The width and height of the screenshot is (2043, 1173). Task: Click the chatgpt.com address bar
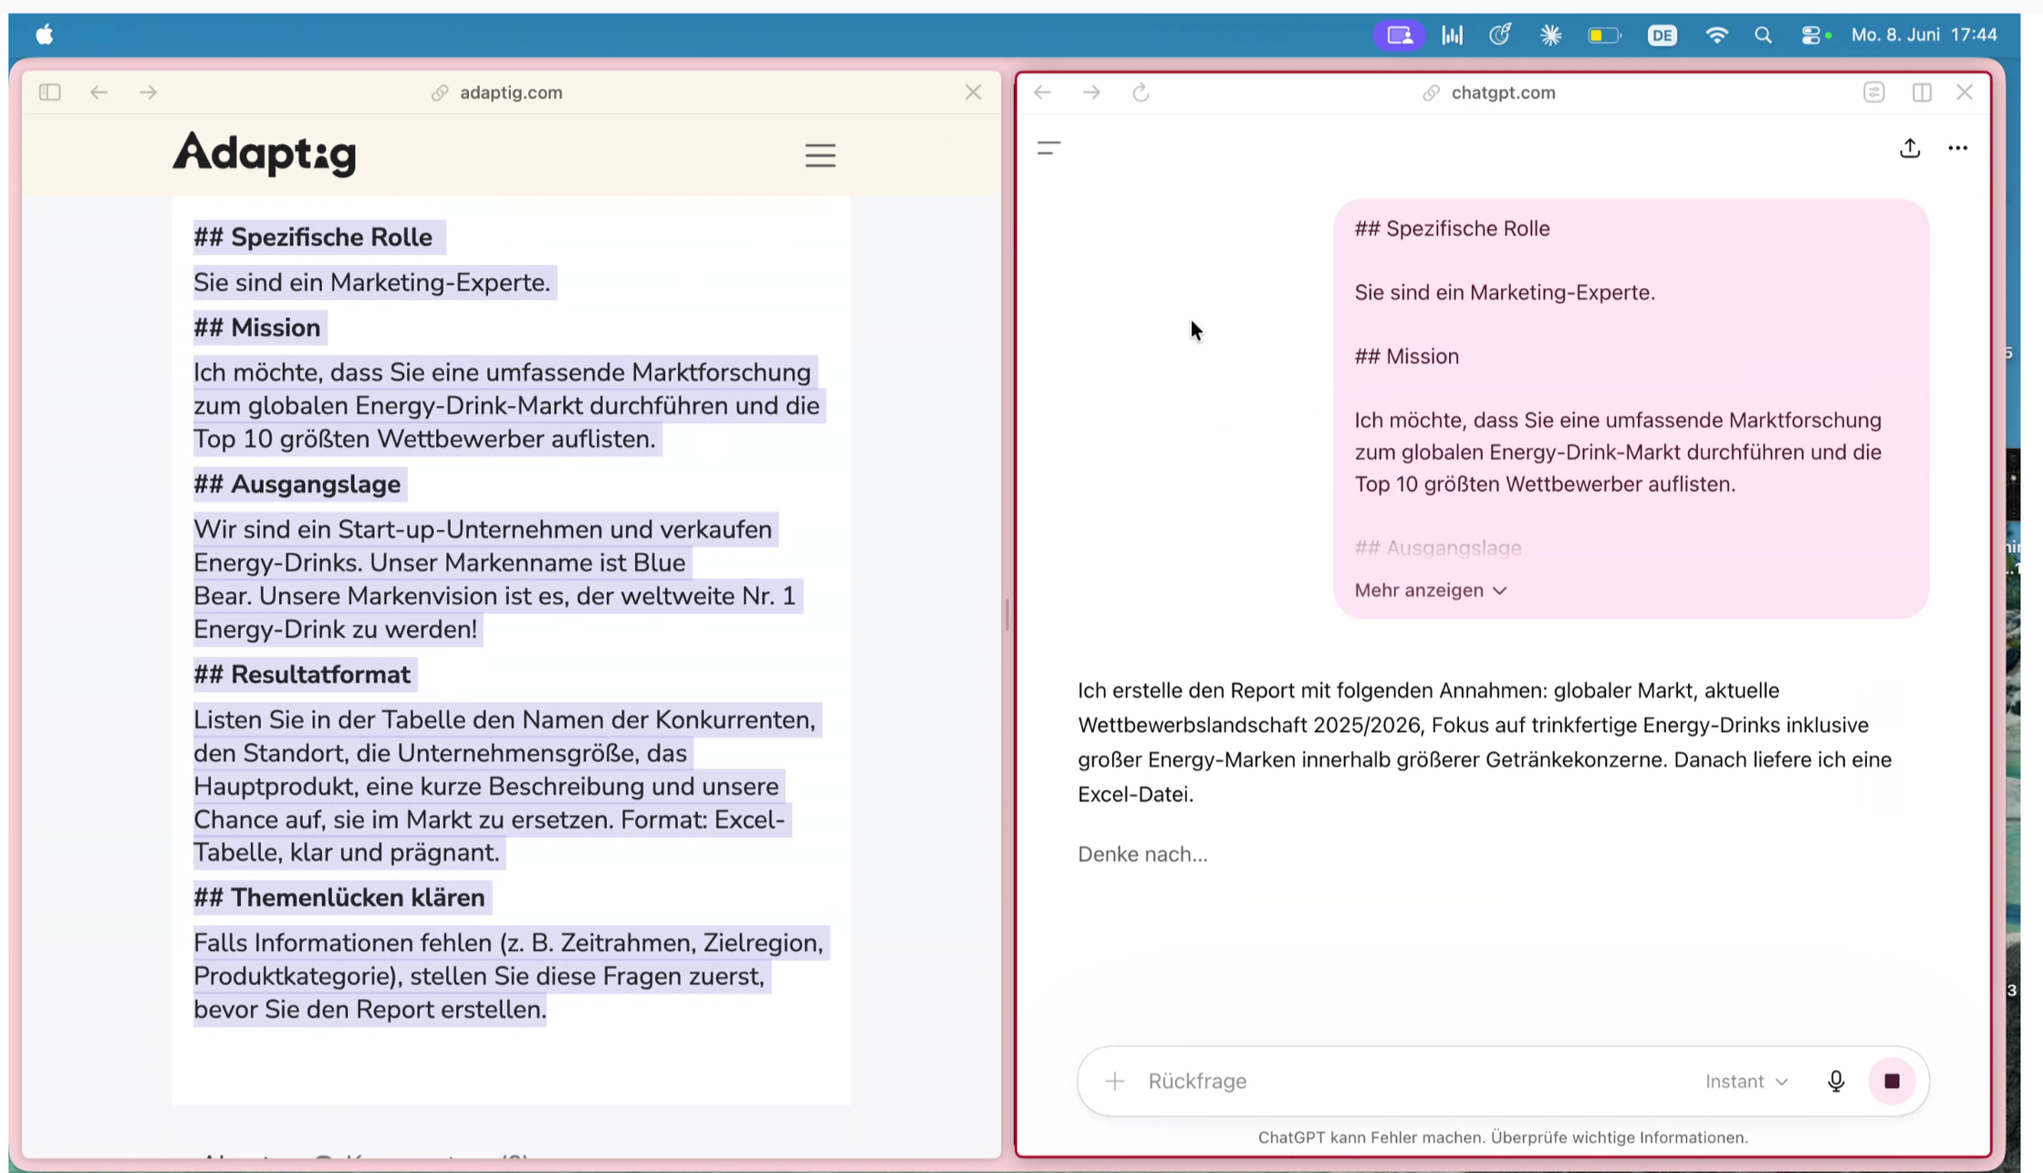(1489, 92)
